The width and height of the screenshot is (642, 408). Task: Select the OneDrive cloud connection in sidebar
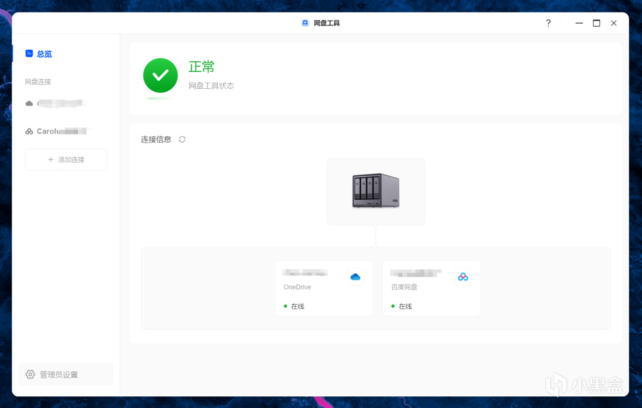[56, 103]
